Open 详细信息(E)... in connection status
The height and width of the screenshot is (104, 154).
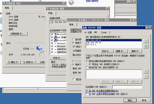(18, 34)
